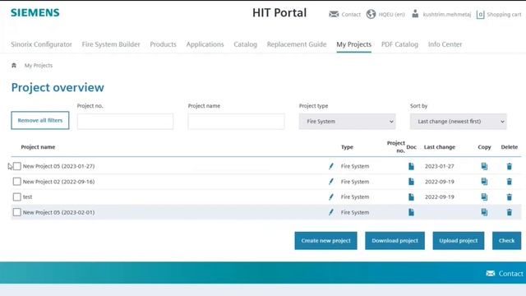Click pencil icon in test row
This screenshot has width=526, height=296.
(331, 197)
